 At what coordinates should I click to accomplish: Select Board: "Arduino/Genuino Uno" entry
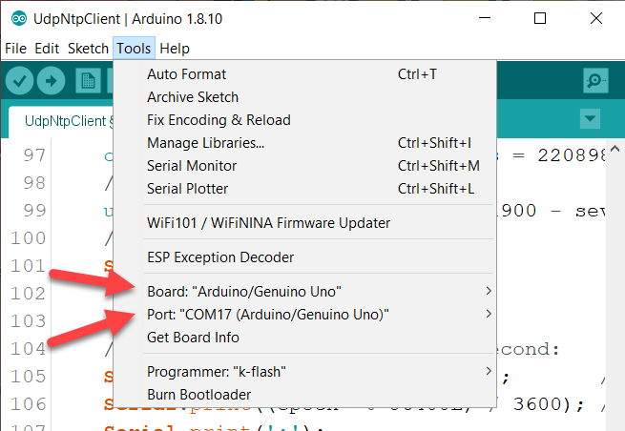pyautogui.click(x=304, y=292)
